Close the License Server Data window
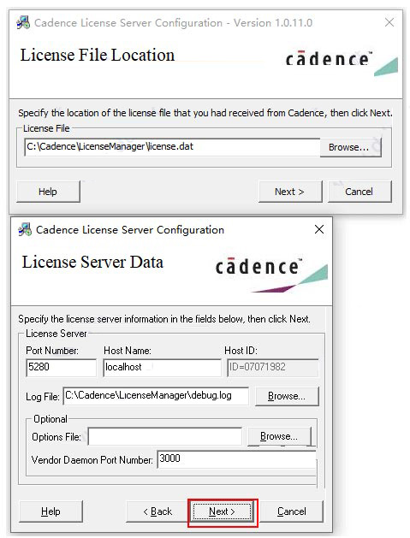 (x=319, y=229)
